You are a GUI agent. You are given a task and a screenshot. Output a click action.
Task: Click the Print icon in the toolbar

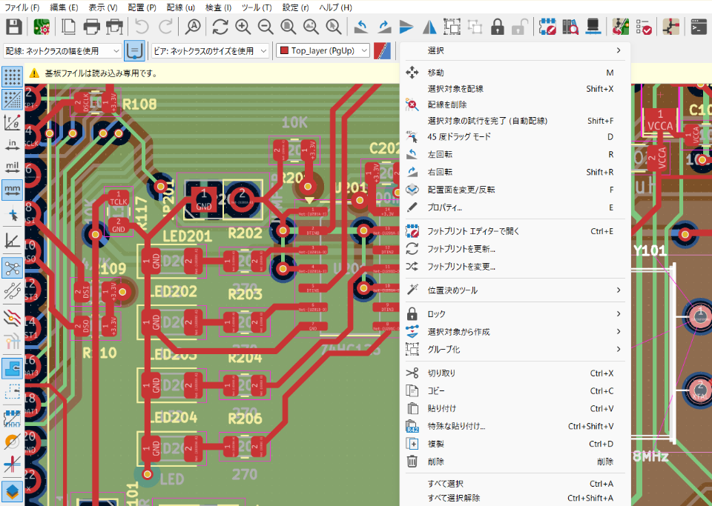91,27
